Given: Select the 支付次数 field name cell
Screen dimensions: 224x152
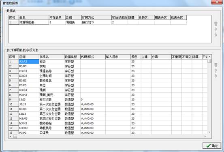Looking at the screenshot, I should pos(51,100).
